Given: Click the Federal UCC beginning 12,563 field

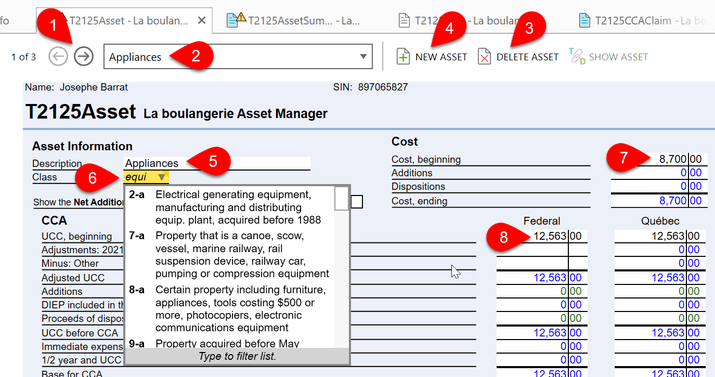Looking at the screenshot, I should click(542, 236).
